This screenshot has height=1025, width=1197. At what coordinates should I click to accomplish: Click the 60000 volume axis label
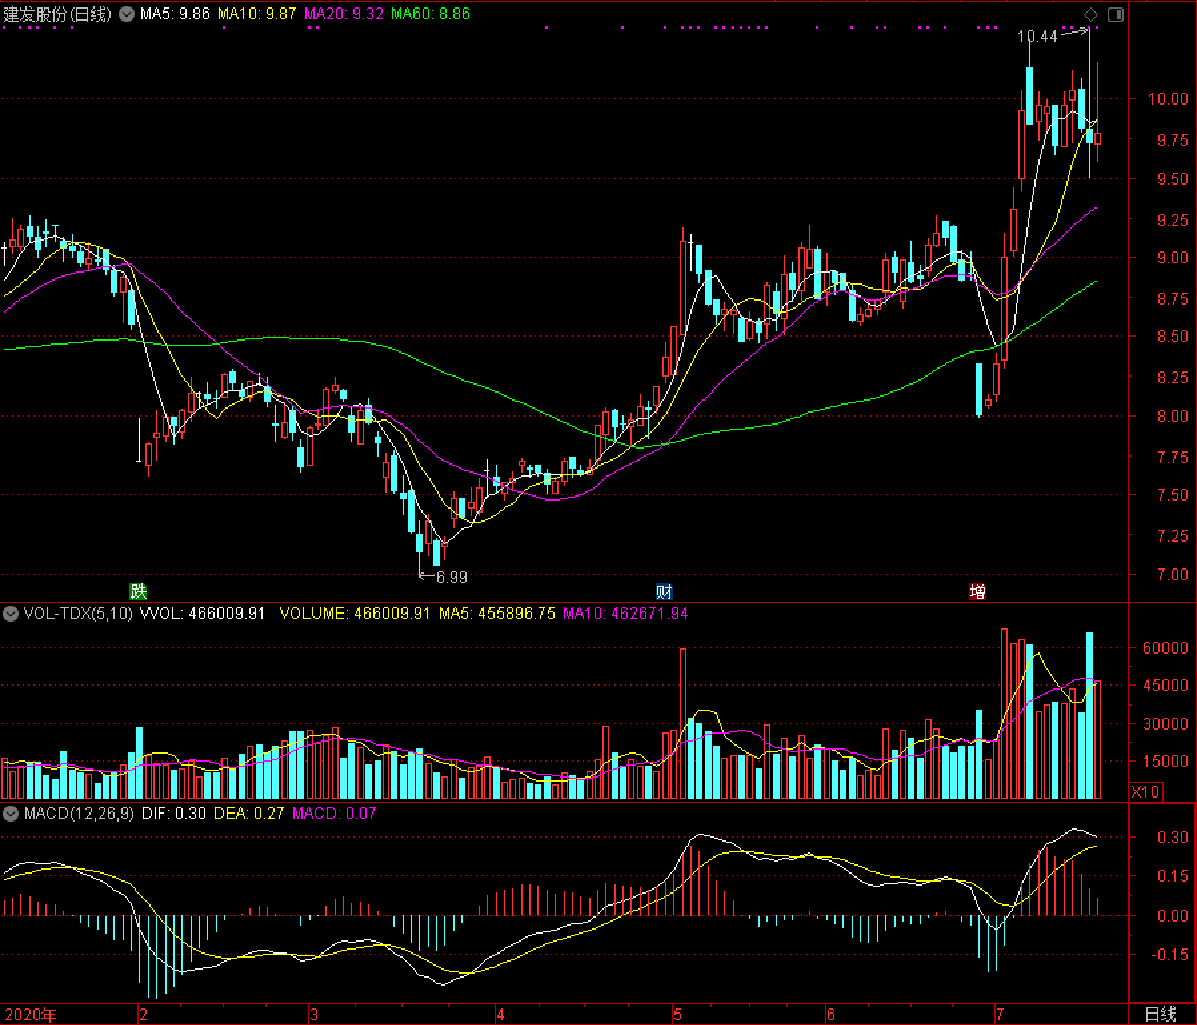1165,648
